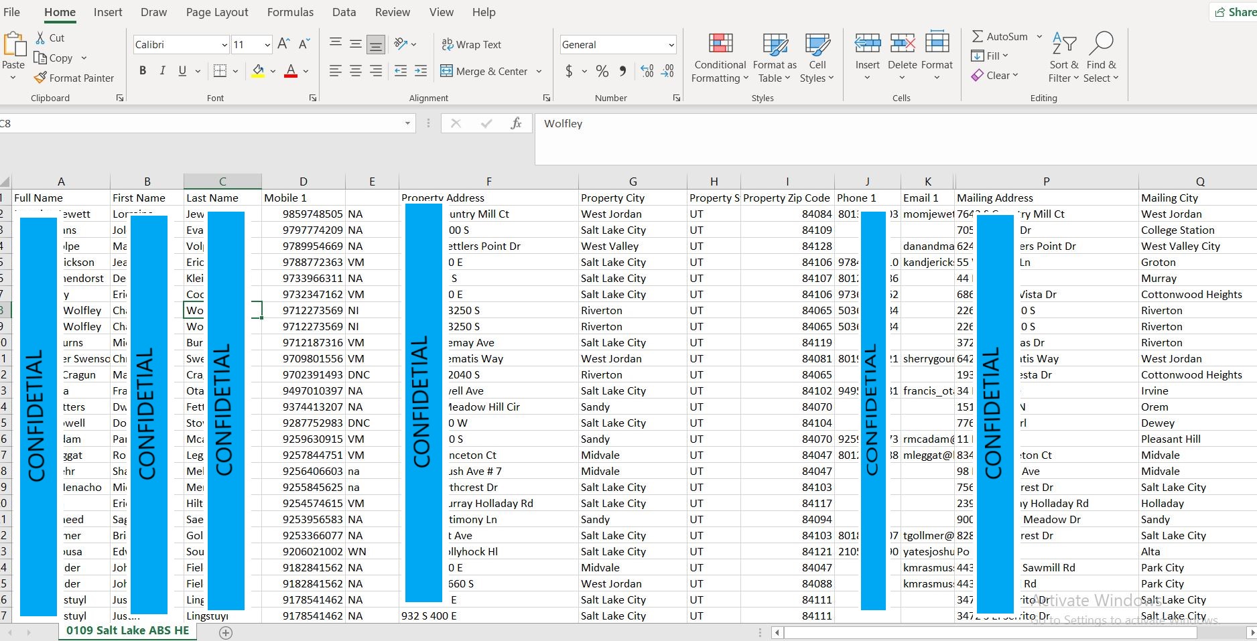
Task: Click the Orientation angled text icon
Action: [x=401, y=44]
